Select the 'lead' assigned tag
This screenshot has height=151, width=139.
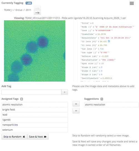coord(35,115)
